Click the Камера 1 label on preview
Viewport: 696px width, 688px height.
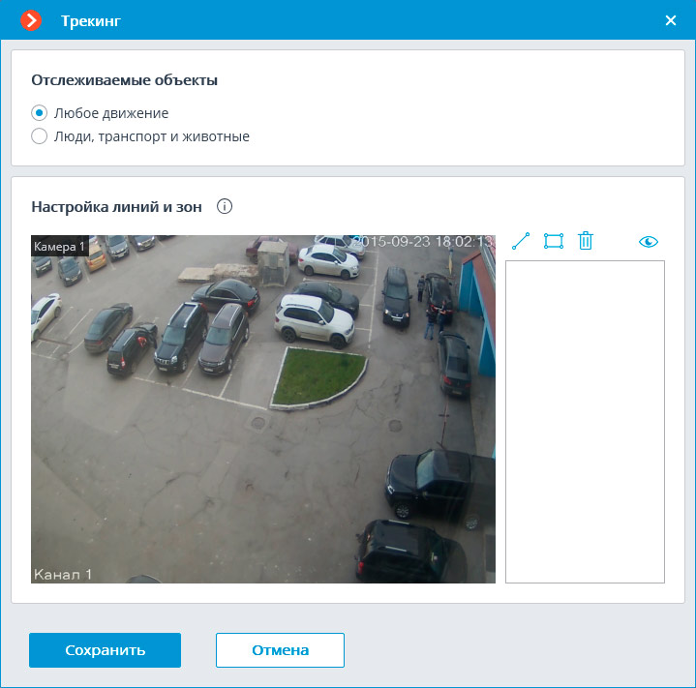tap(60, 247)
